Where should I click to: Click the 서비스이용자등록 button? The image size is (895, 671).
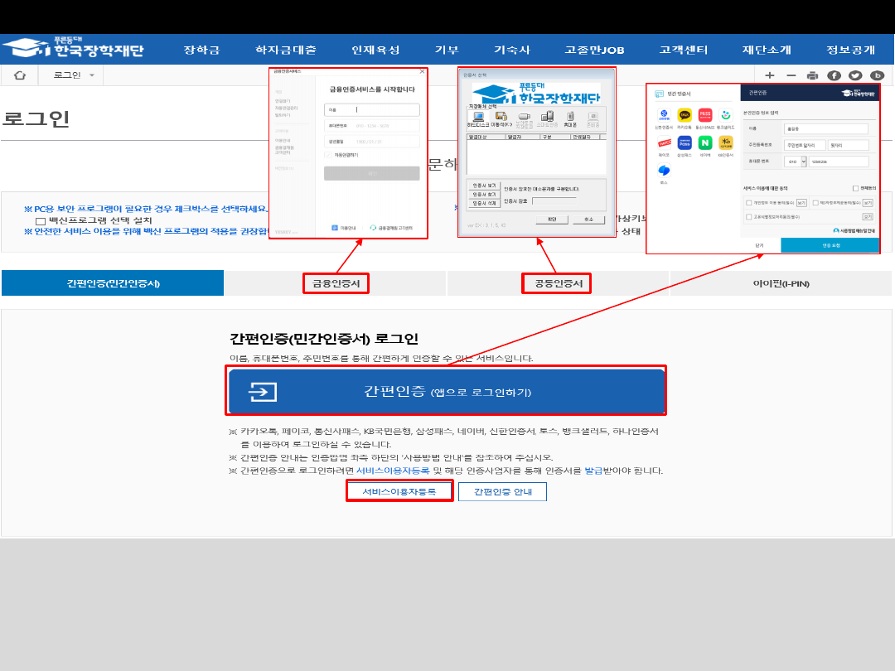(399, 491)
